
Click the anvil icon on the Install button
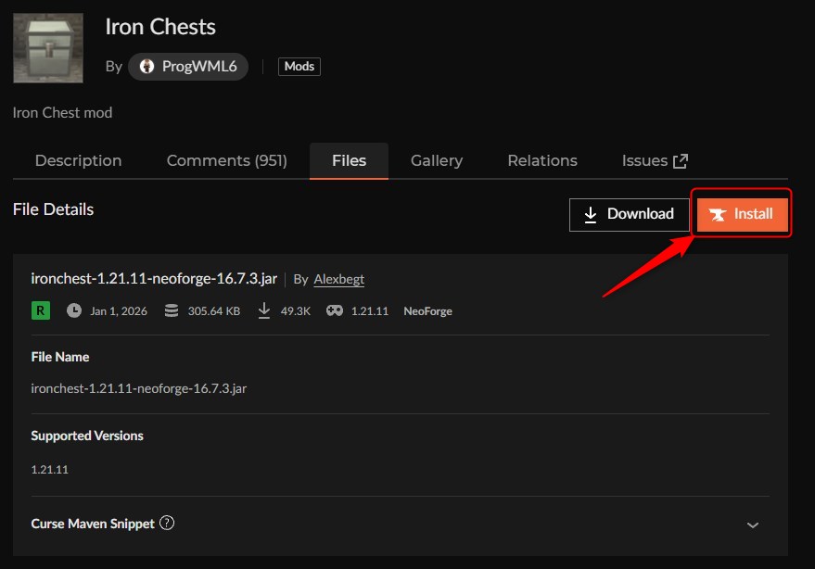tap(717, 213)
